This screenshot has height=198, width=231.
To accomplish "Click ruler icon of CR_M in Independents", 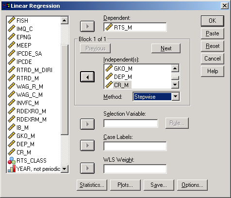I will pos(109,85).
